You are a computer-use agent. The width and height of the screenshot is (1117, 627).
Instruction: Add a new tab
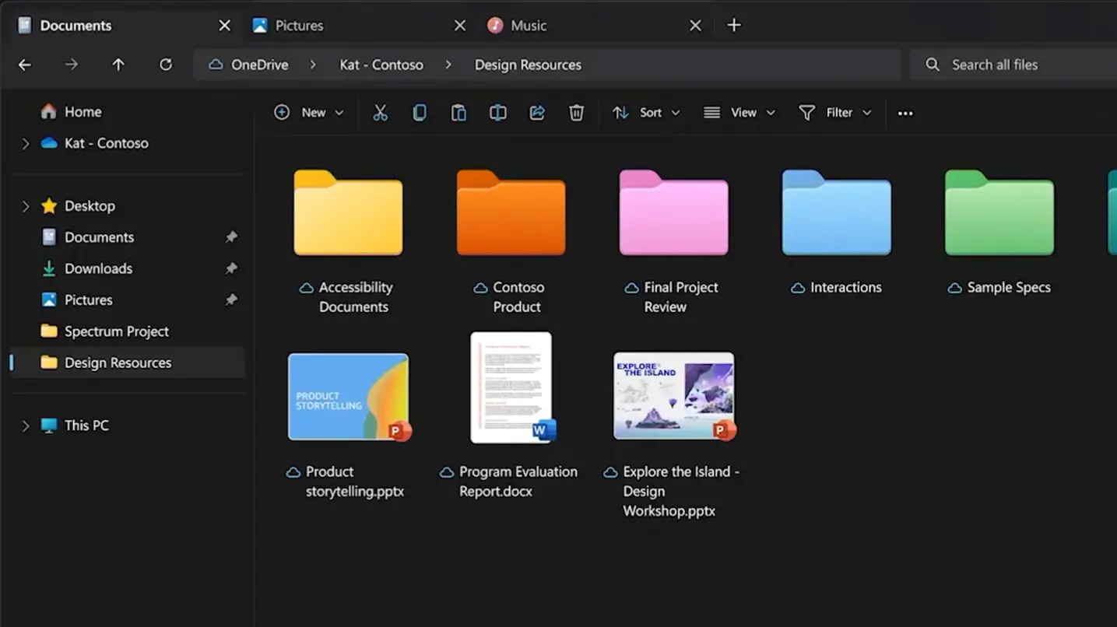point(734,26)
